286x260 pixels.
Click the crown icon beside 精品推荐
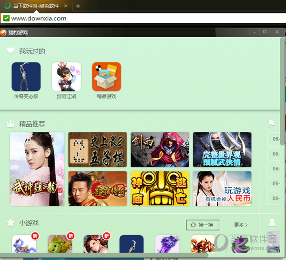pos(10,124)
